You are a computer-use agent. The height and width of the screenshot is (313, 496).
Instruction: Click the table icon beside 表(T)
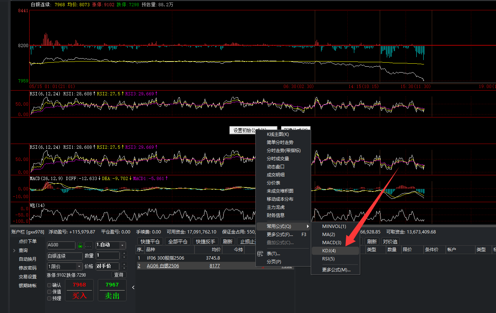pos(260,254)
